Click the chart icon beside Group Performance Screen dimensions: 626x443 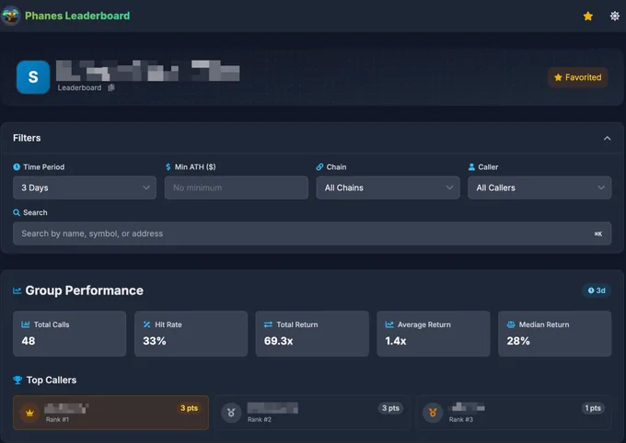(17, 290)
